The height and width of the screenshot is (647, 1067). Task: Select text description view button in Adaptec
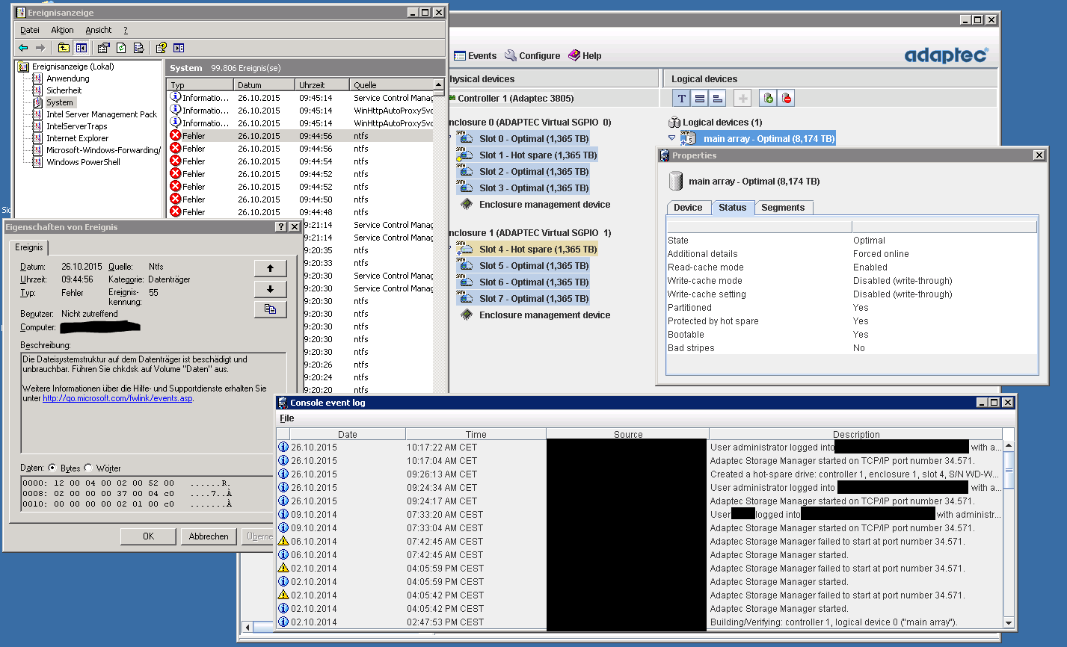pos(682,98)
